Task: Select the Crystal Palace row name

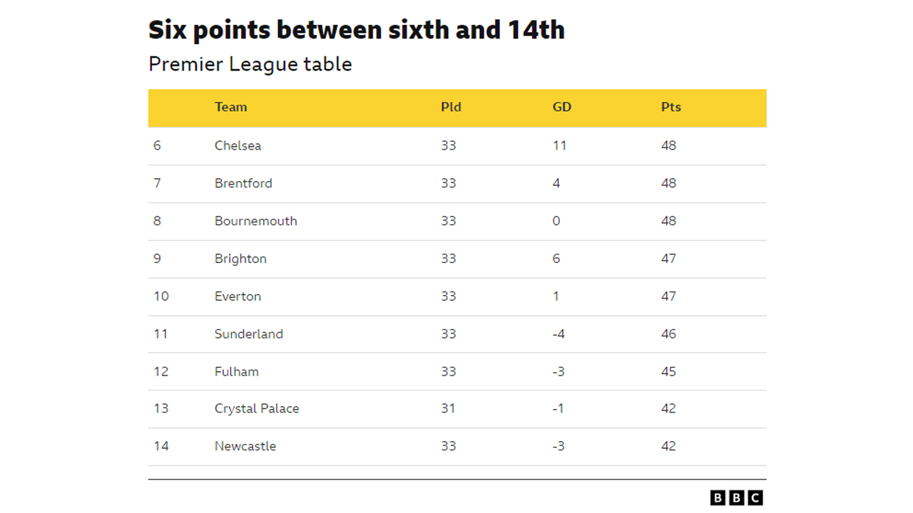Action: (257, 408)
